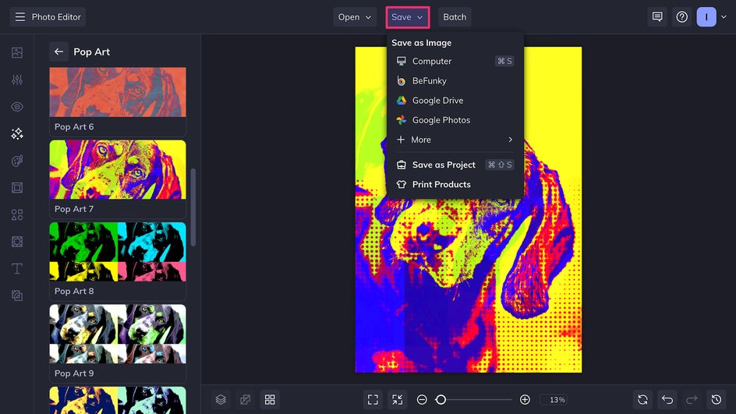Screen dimensions: 736x414
Task: Click the zoom slider handle
Action: (441, 399)
